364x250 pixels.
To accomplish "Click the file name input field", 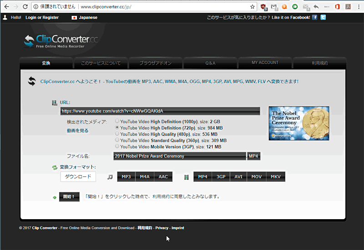I will [x=180, y=156].
